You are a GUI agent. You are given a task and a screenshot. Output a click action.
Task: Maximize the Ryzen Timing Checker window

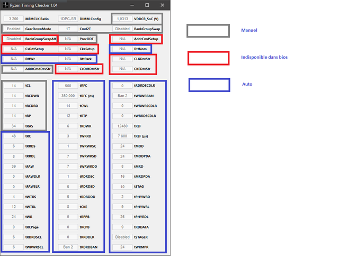147,5
